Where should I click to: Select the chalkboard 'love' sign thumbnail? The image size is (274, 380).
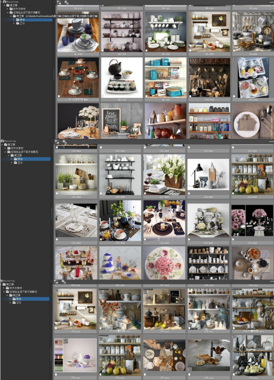tap(122, 121)
